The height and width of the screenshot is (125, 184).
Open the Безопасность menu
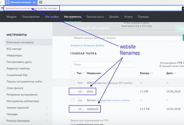(95, 17)
